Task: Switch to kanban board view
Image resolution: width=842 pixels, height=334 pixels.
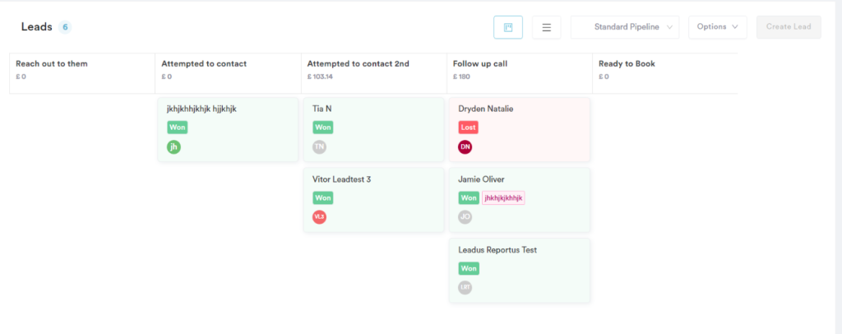Action: tap(508, 27)
